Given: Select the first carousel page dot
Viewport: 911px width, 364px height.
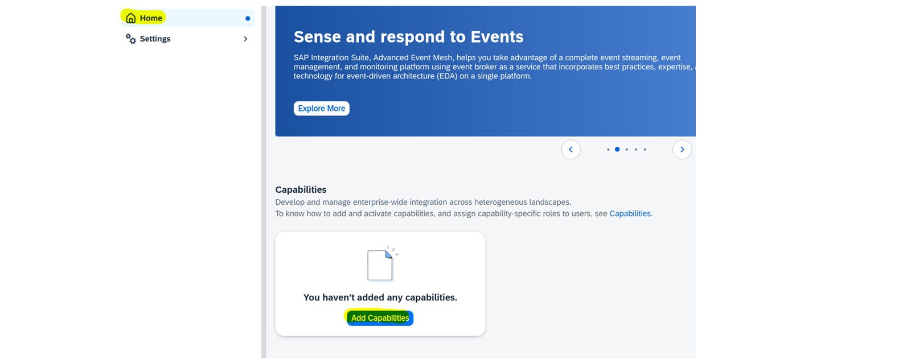Looking at the screenshot, I should tap(608, 150).
